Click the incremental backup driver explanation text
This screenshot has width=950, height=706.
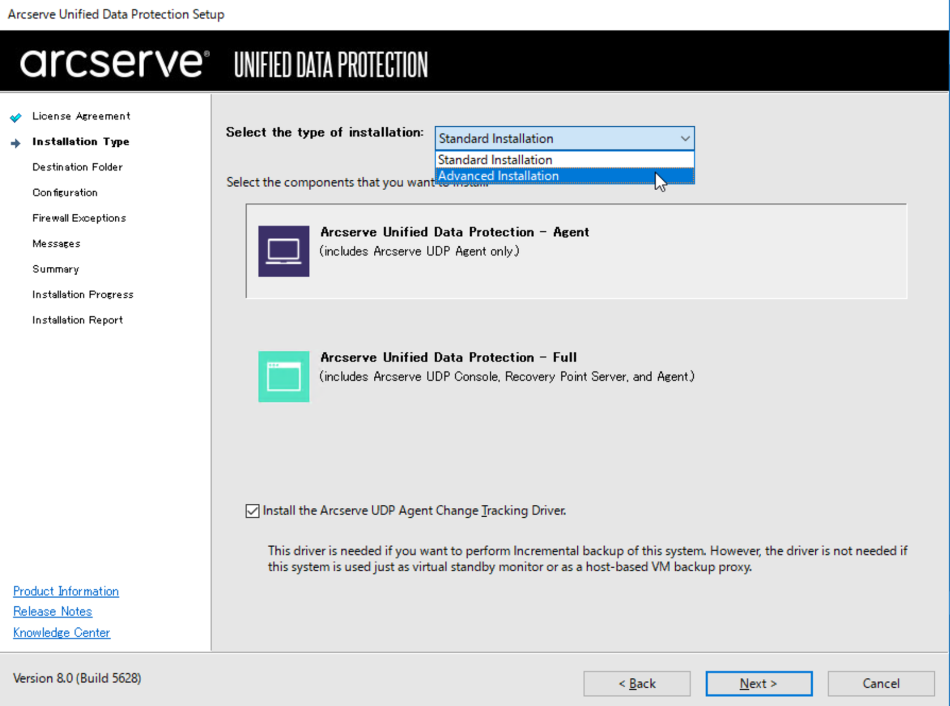pos(588,559)
